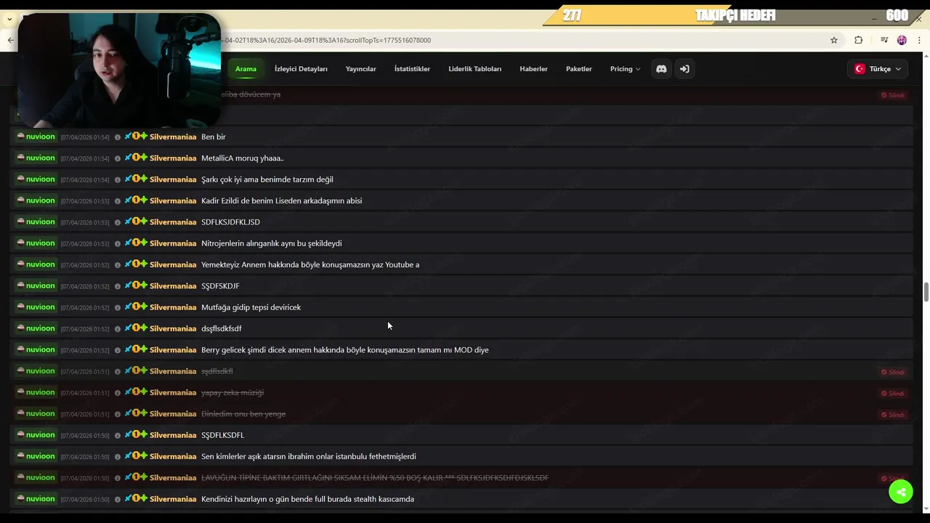The width and height of the screenshot is (930, 523).
Task: Open the Yayıncılar menu item
Action: pyautogui.click(x=361, y=69)
